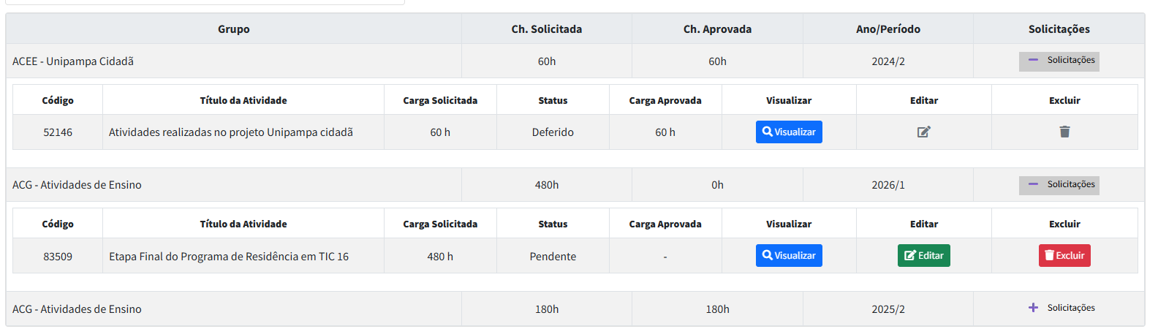
Task: Click edit pencil icon for activity 52146
Action: [924, 132]
